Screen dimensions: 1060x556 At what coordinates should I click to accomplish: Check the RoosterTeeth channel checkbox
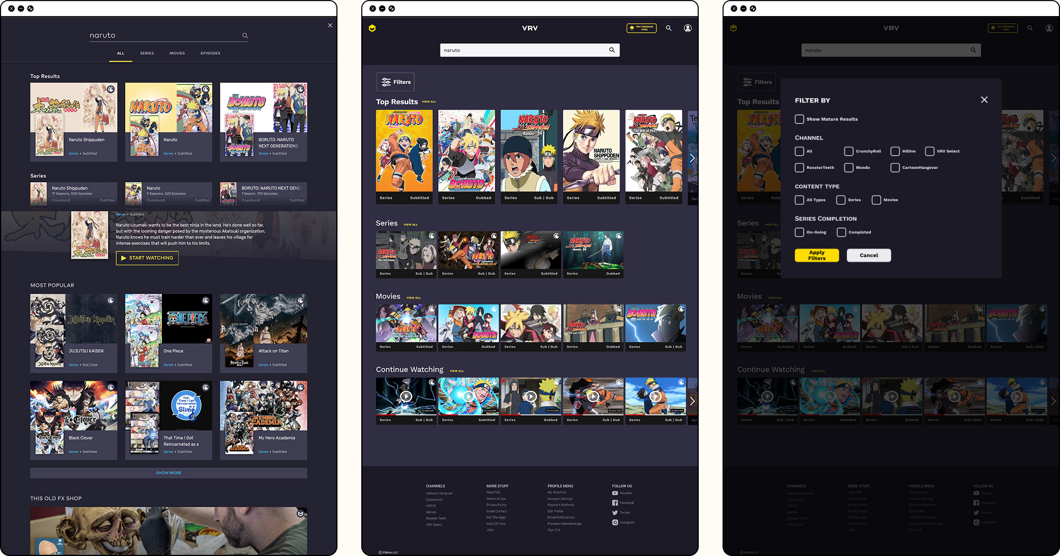click(799, 168)
